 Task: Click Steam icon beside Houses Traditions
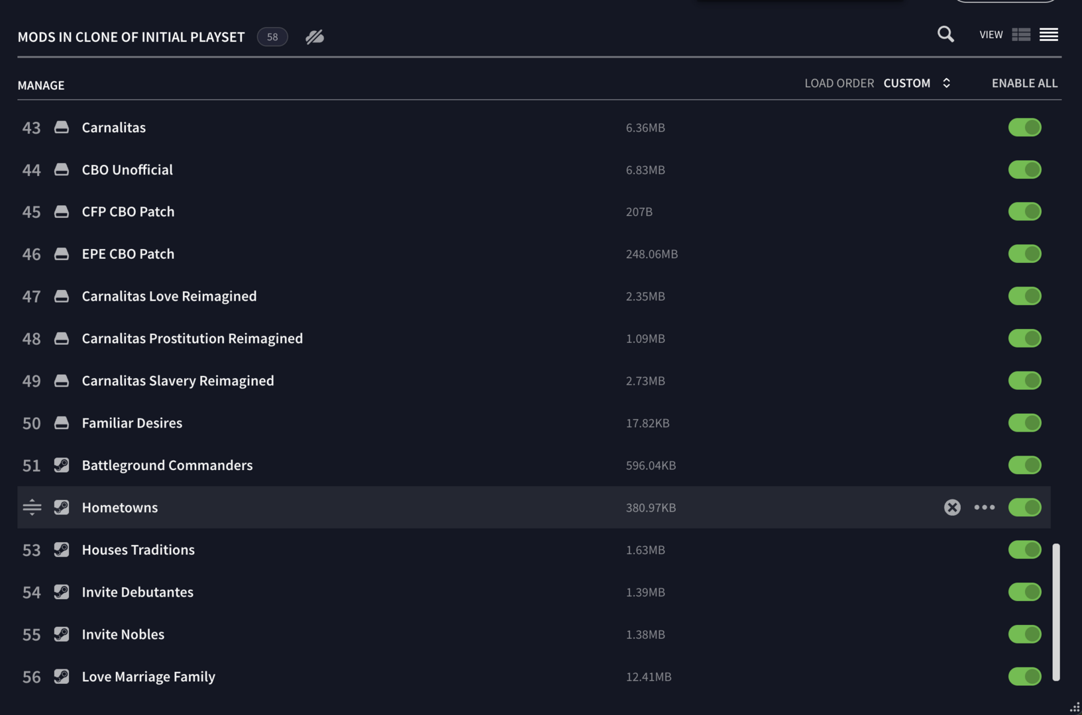pos(62,549)
